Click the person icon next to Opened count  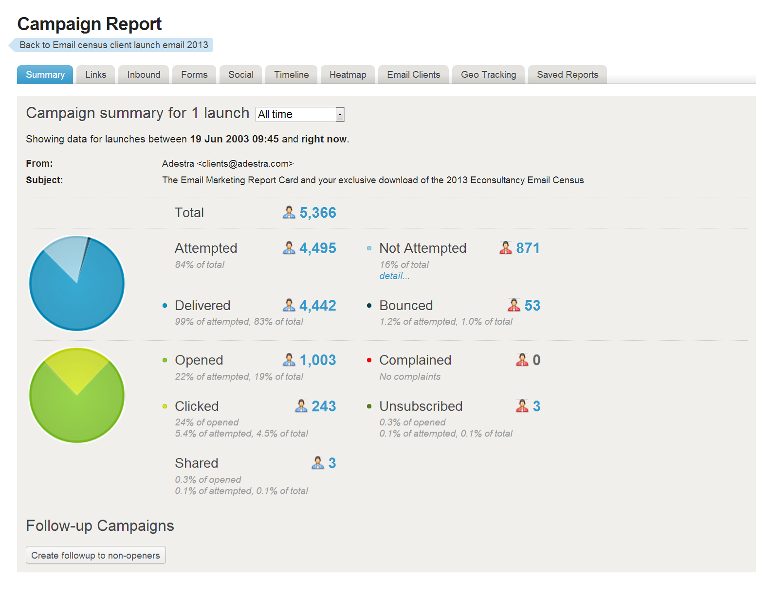click(x=289, y=360)
